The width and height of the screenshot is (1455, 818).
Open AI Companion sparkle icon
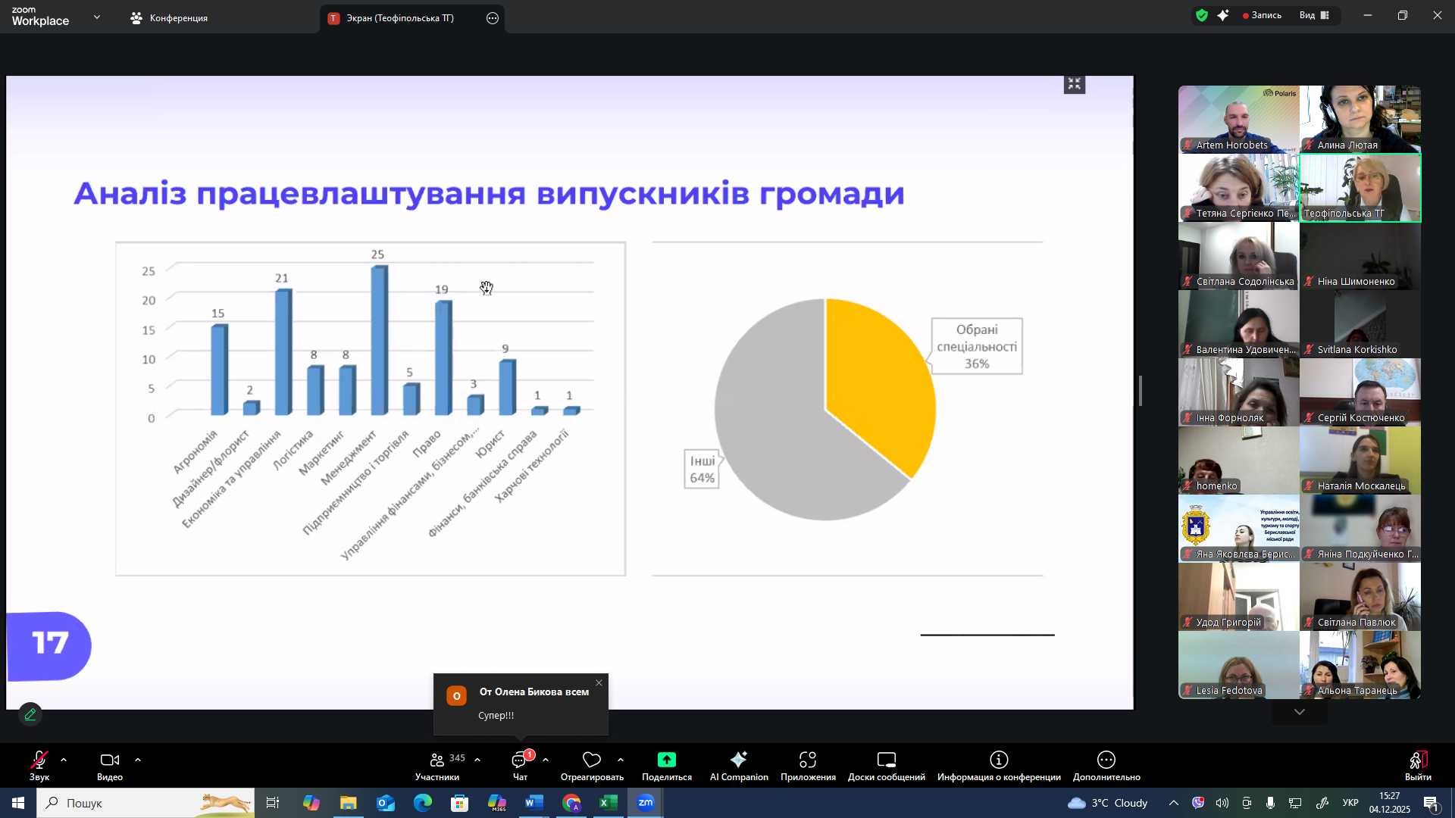739,760
